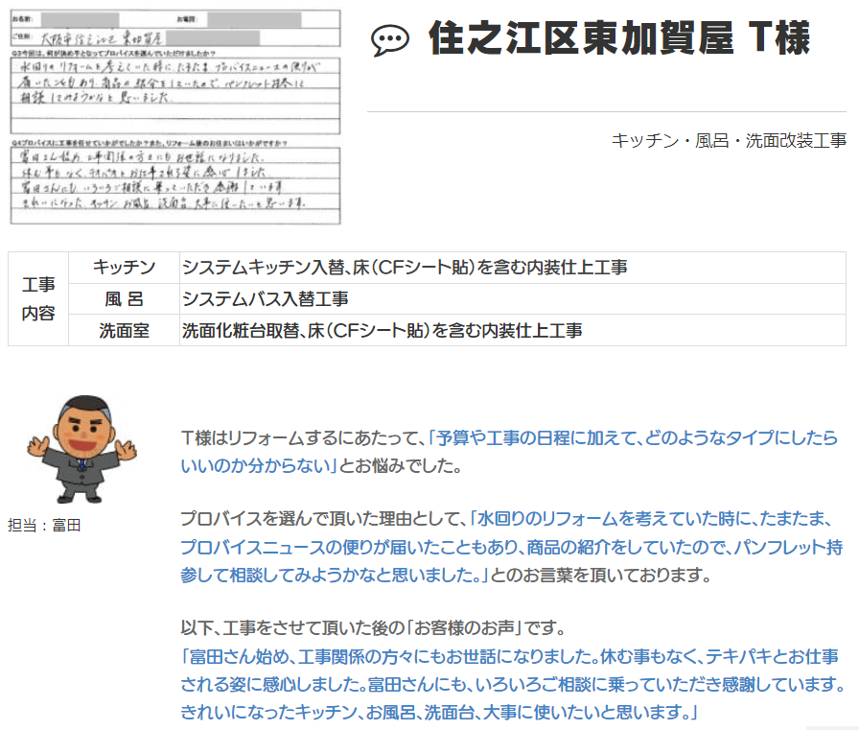Screen dimensions: 859x730
Task: Select the 洗面室 row label in table
Action: click(124, 331)
